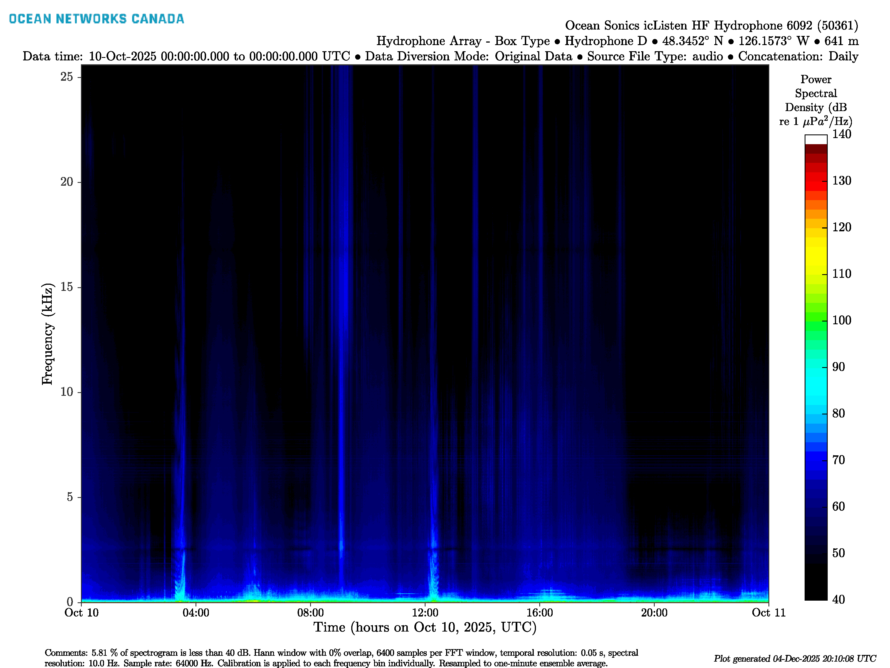
Task: Click the Oct 11 axis label
Action: click(x=768, y=613)
